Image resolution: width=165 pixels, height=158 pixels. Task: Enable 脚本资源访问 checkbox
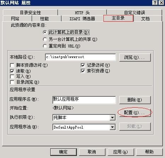[12, 65]
